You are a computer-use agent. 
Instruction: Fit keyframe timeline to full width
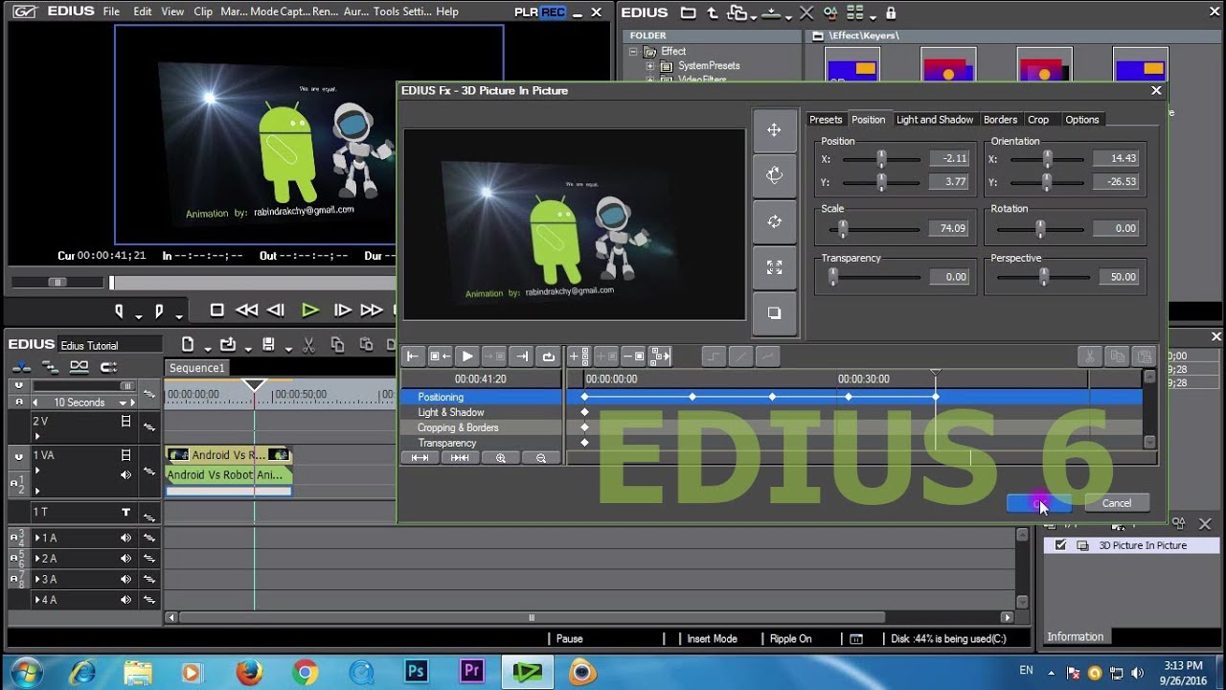(x=420, y=458)
